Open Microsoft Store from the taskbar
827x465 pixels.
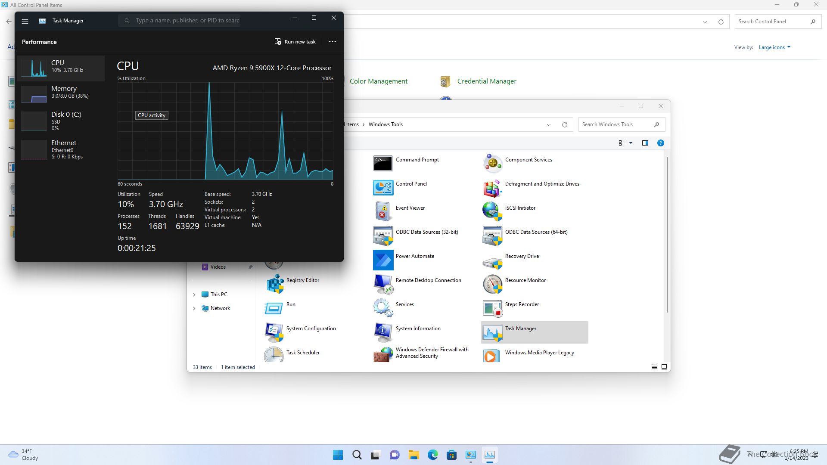(x=451, y=455)
